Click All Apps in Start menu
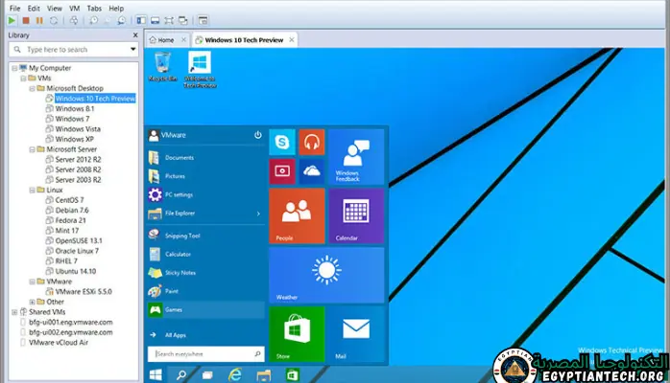 pyautogui.click(x=175, y=335)
